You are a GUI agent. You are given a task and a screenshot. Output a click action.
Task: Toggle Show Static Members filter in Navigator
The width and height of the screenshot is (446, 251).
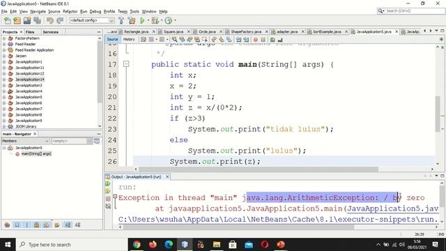point(27,225)
